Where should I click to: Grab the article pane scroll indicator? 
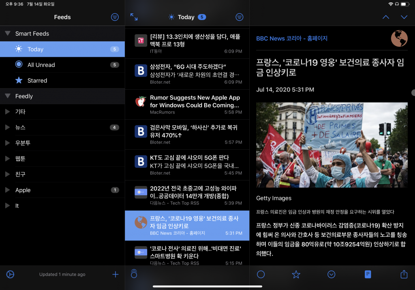coord(413,92)
